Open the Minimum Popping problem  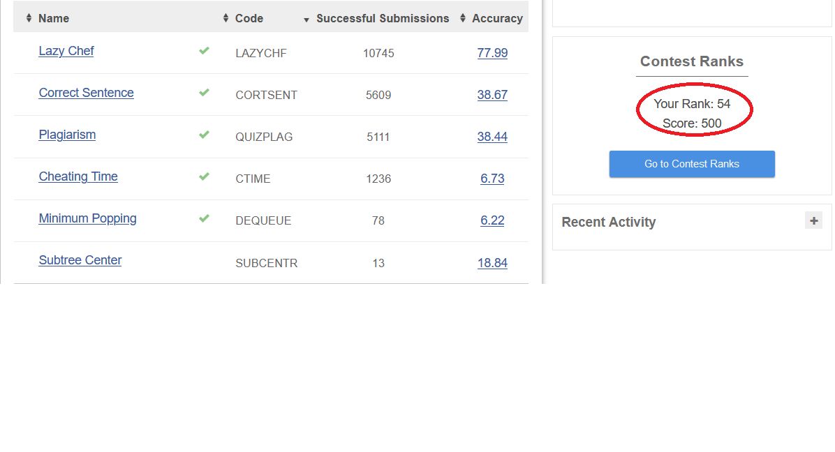(87, 218)
